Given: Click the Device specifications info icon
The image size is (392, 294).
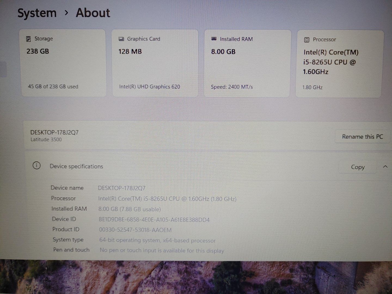Looking at the screenshot, I should pos(36,166).
